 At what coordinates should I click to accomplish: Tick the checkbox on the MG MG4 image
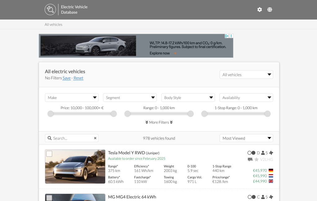click(49, 197)
